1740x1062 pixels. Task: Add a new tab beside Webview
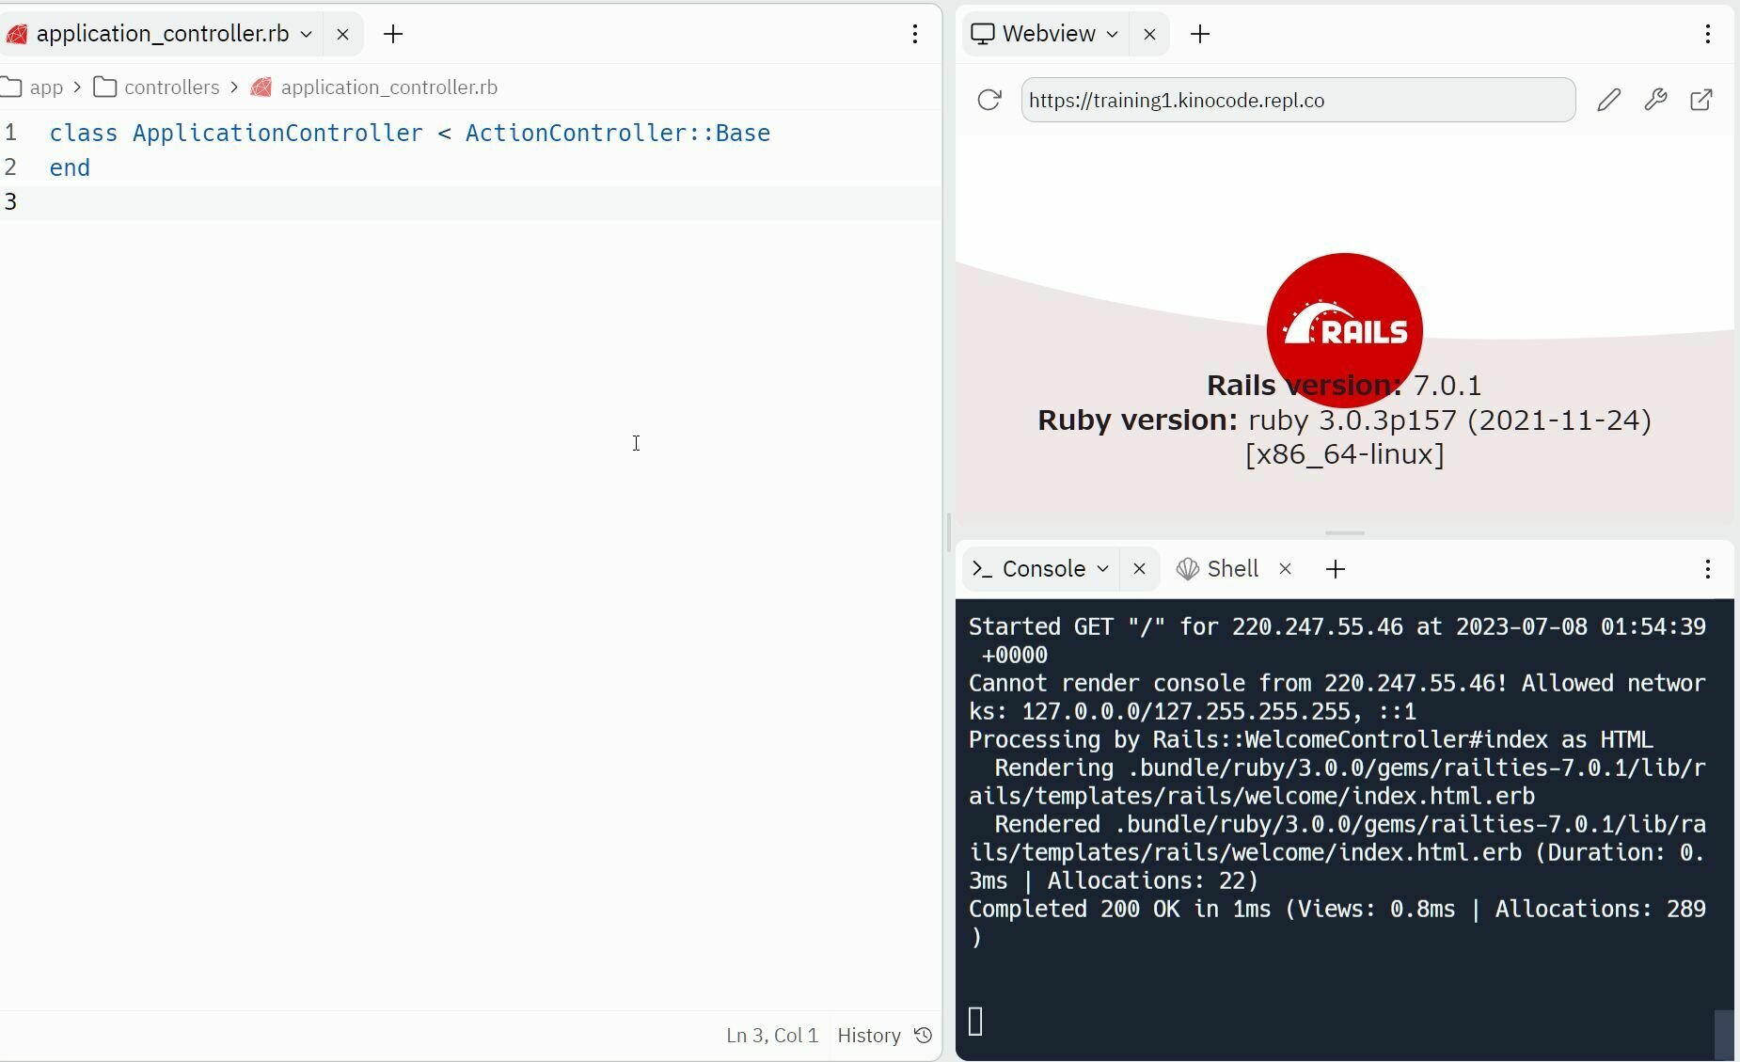pyautogui.click(x=1200, y=34)
